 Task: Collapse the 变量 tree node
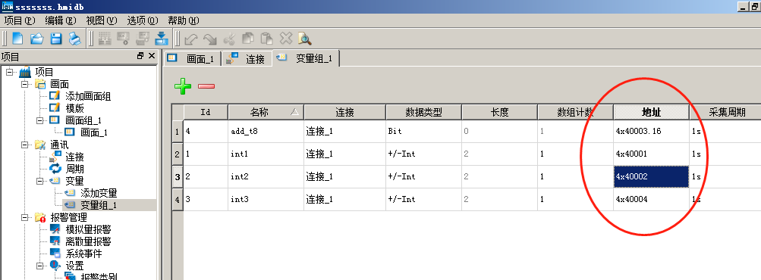click(39, 181)
